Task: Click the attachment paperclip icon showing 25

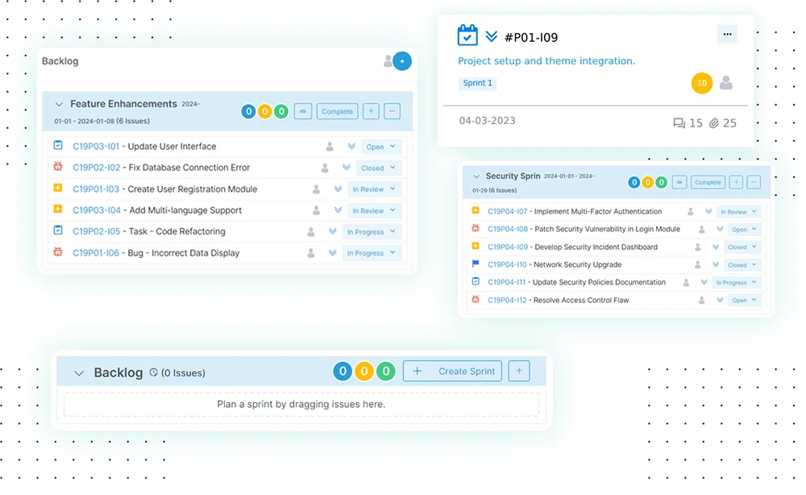Action: pos(713,123)
